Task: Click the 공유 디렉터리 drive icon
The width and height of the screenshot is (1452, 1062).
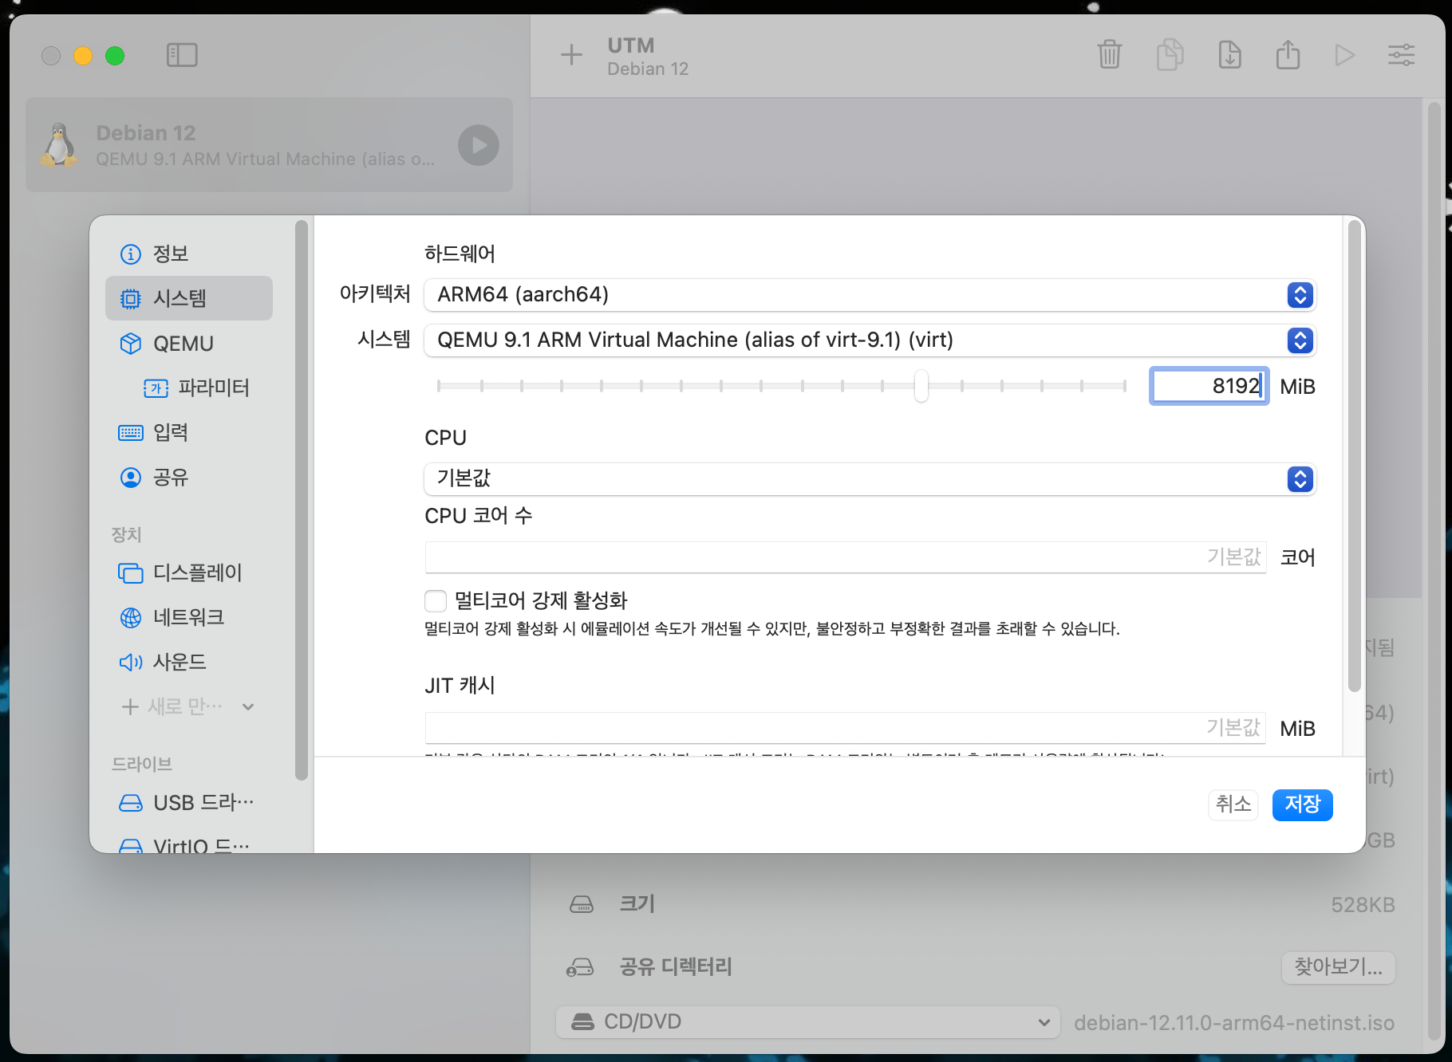Action: pyautogui.click(x=581, y=967)
